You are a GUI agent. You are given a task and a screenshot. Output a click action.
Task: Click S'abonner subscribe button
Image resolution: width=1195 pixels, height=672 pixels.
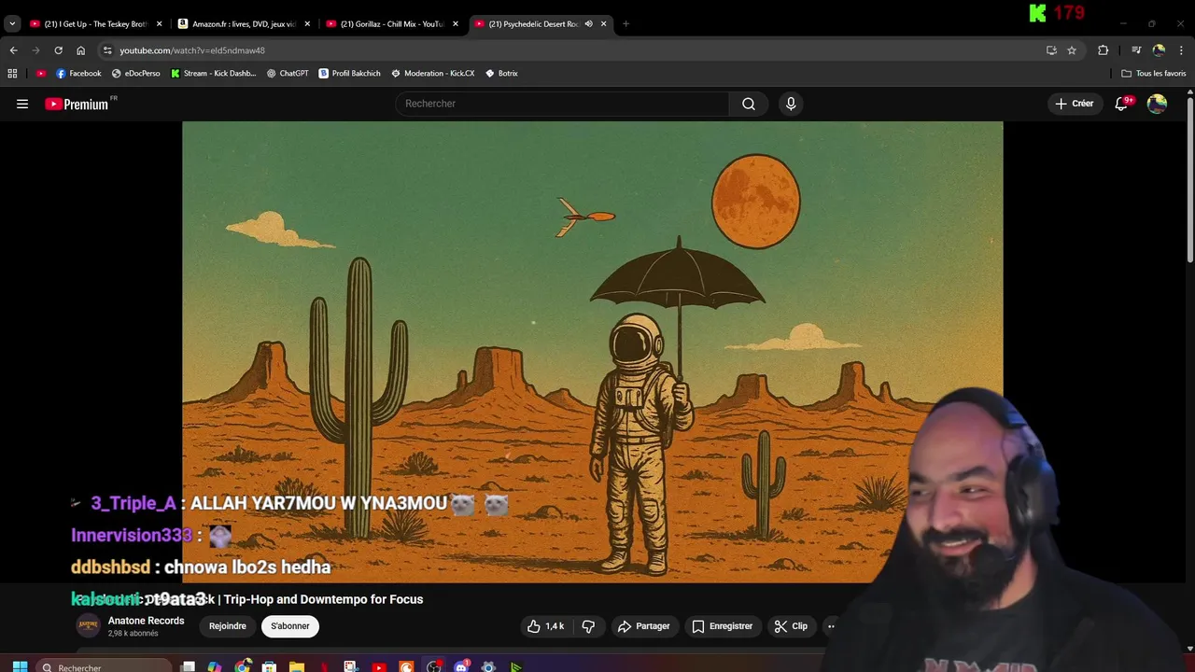[290, 626]
